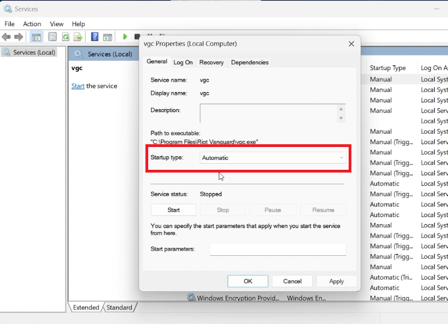Stop the service with the black square icon

[137, 37]
